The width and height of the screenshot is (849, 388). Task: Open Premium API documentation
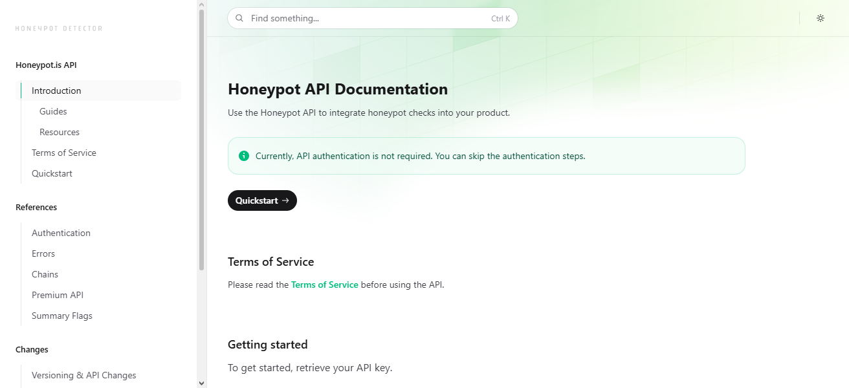click(58, 295)
